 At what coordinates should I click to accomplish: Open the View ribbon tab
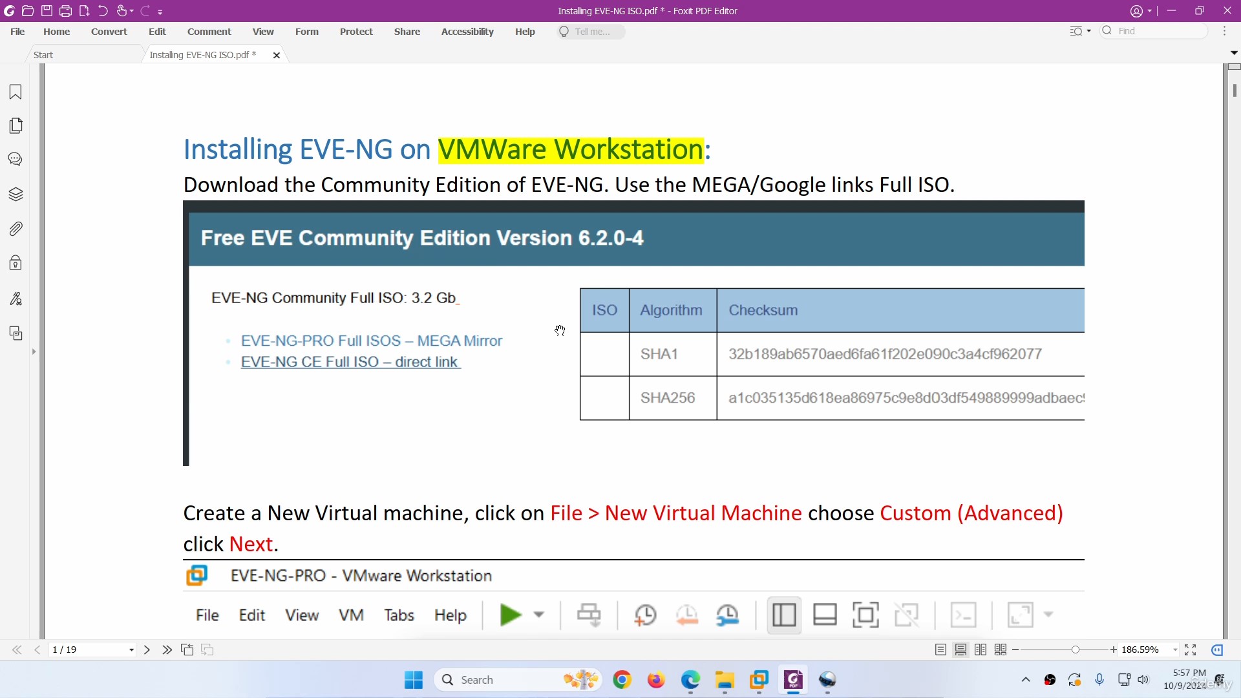click(x=263, y=31)
